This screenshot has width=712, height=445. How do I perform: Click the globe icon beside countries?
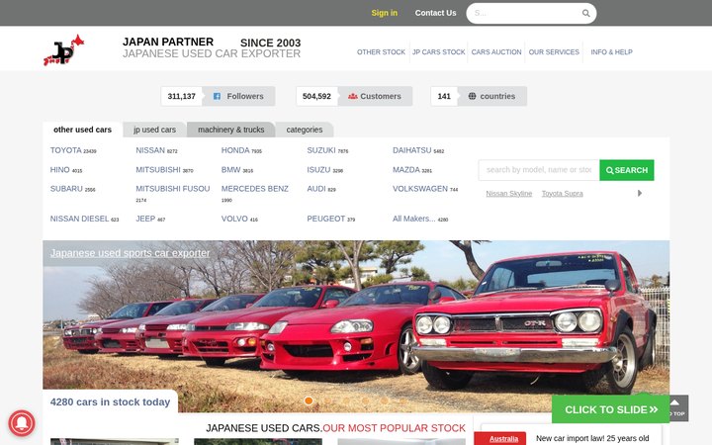[473, 96]
